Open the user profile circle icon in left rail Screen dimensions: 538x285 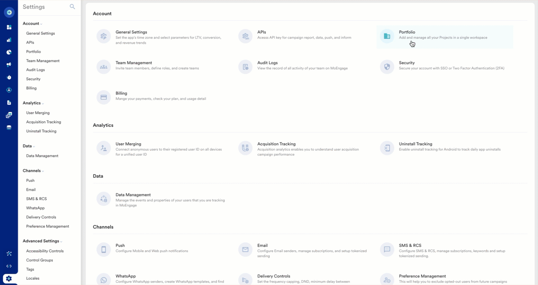9,90
